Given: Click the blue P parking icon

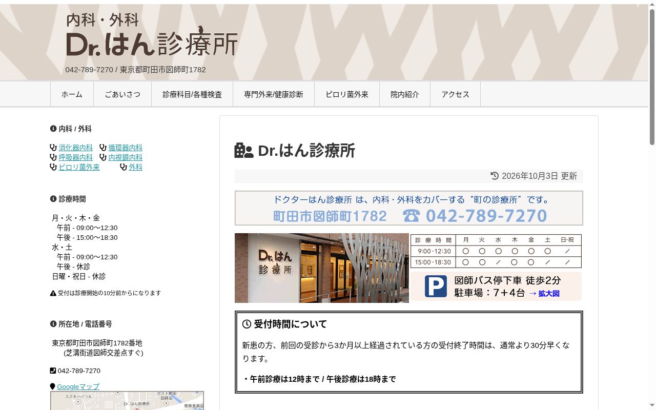Looking at the screenshot, I should pos(436,286).
